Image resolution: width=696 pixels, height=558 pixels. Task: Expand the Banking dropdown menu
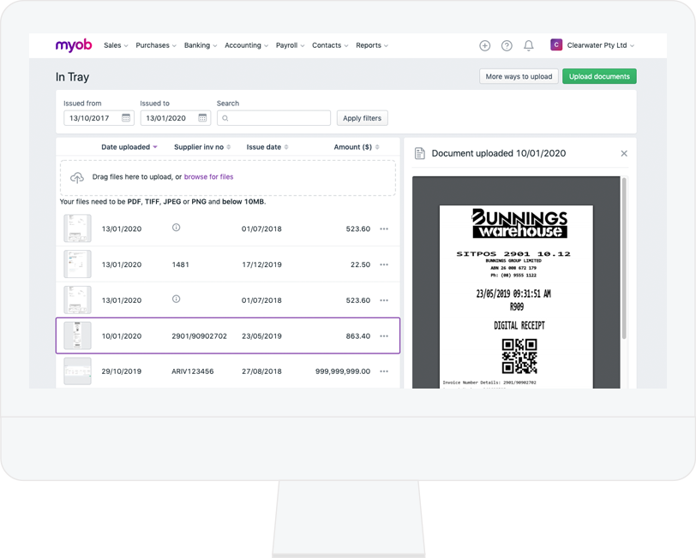pos(200,45)
